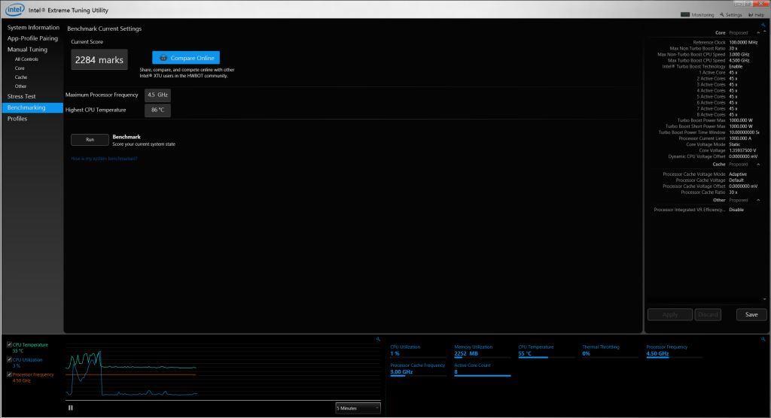Open Stress Test from the sidebar

point(21,96)
